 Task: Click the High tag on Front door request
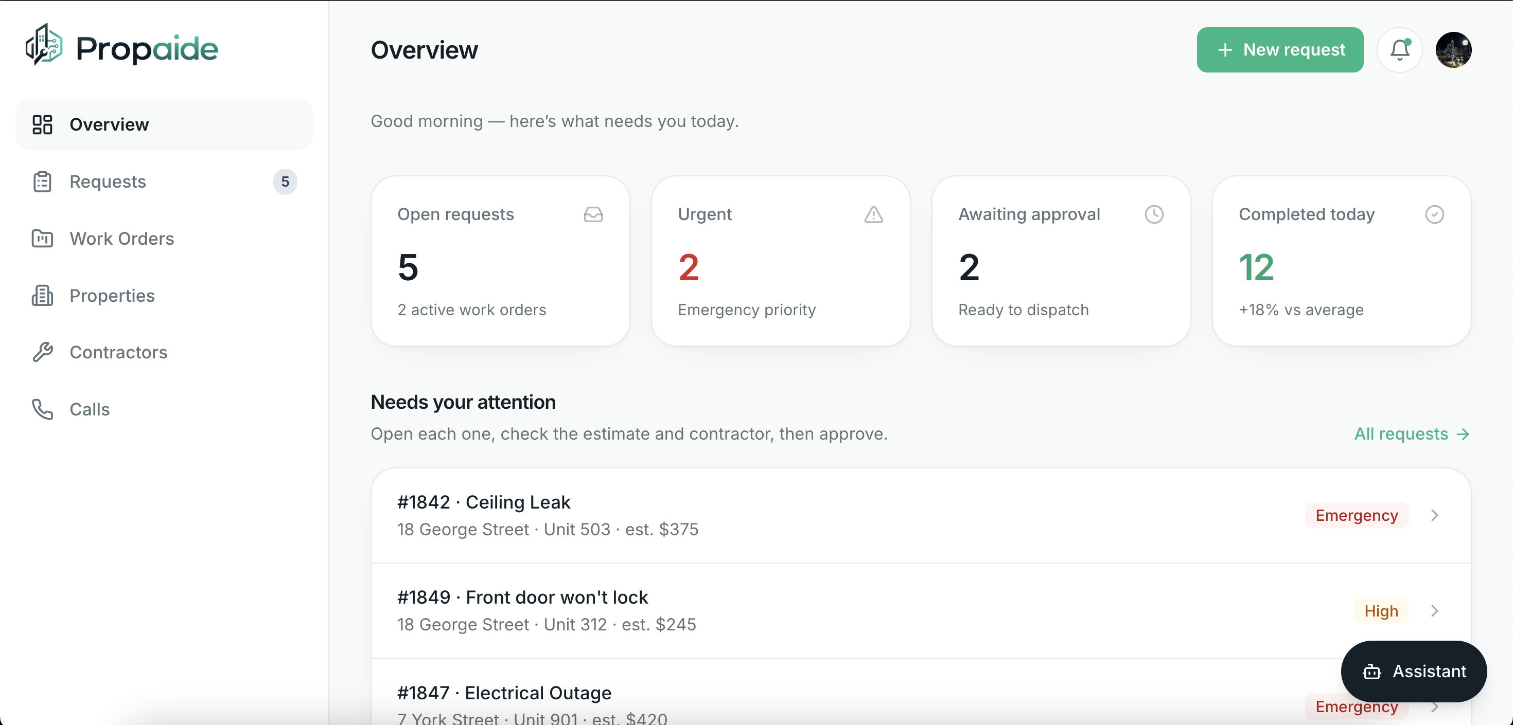(x=1381, y=611)
